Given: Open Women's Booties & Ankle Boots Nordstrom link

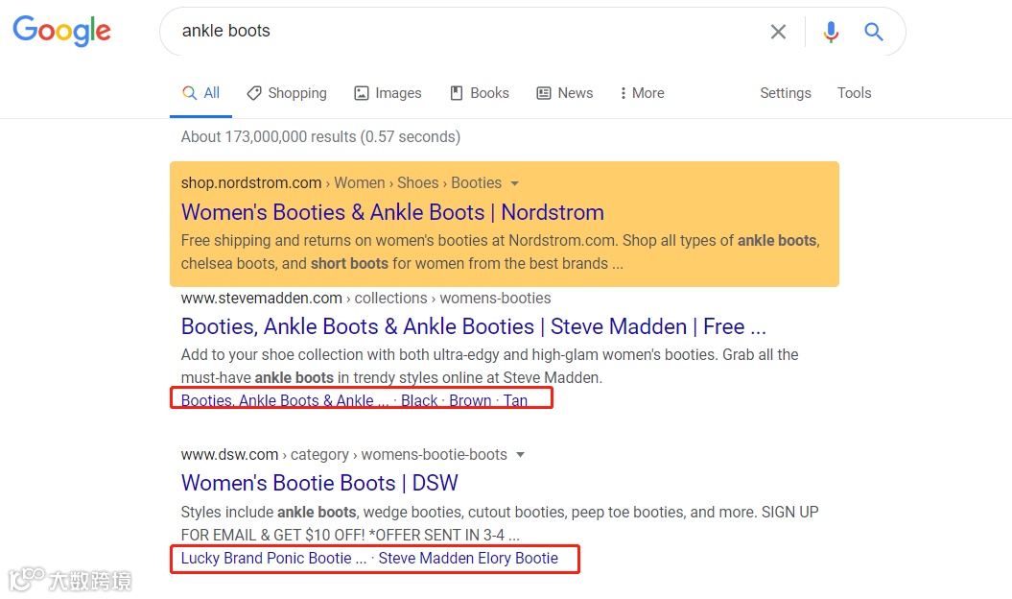Looking at the screenshot, I should [392, 212].
